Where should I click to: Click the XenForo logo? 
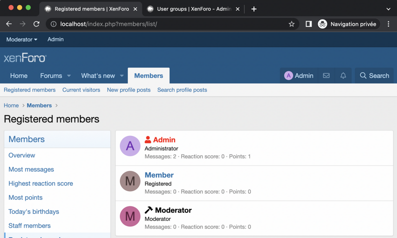pyautogui.click(x=25, y=58)
